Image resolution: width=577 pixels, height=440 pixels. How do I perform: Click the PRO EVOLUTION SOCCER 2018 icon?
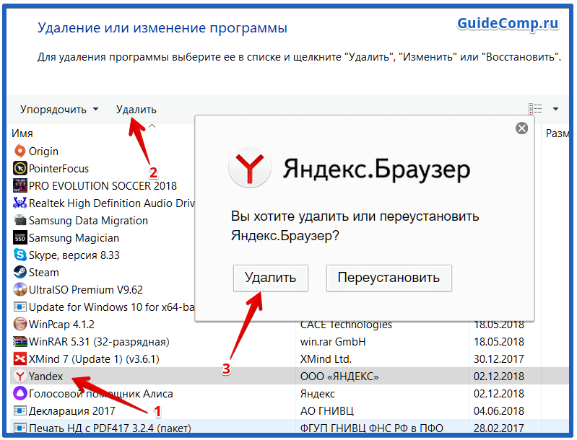[x=20, y=185]
